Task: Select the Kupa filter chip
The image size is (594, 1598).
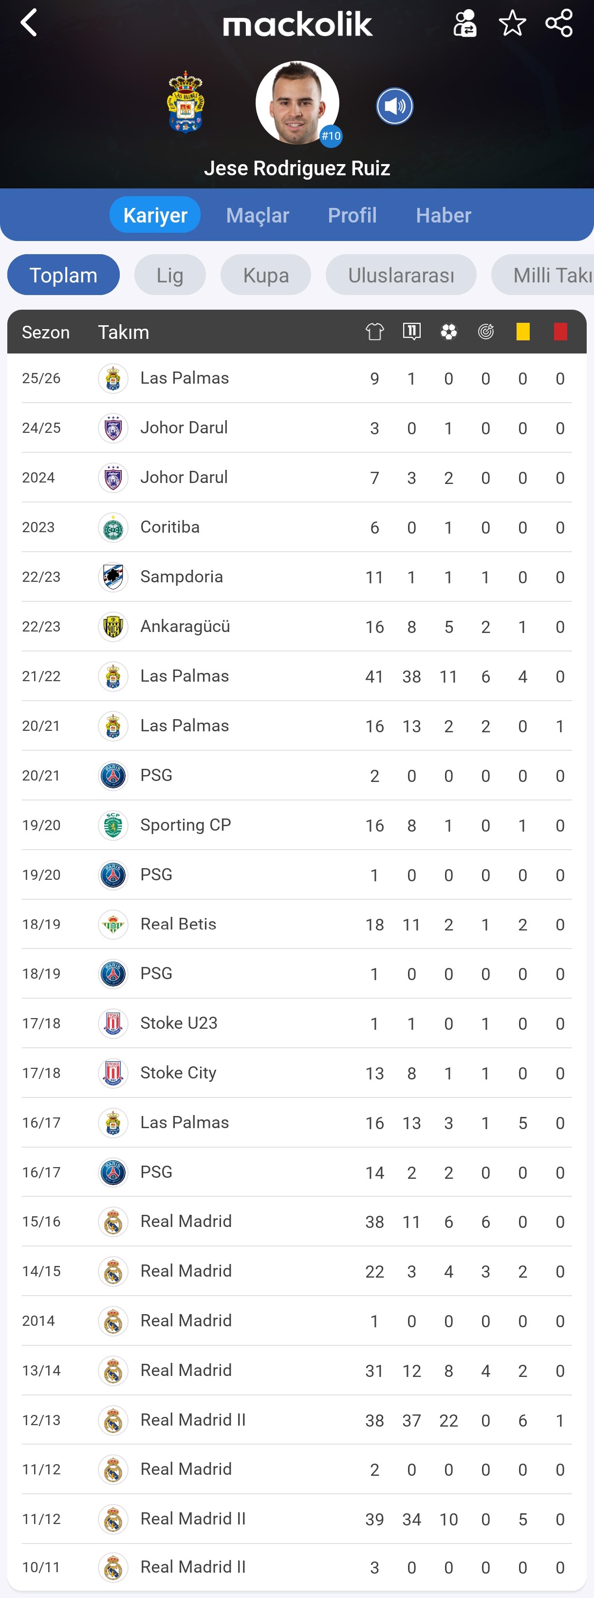Action: point(265,275)
